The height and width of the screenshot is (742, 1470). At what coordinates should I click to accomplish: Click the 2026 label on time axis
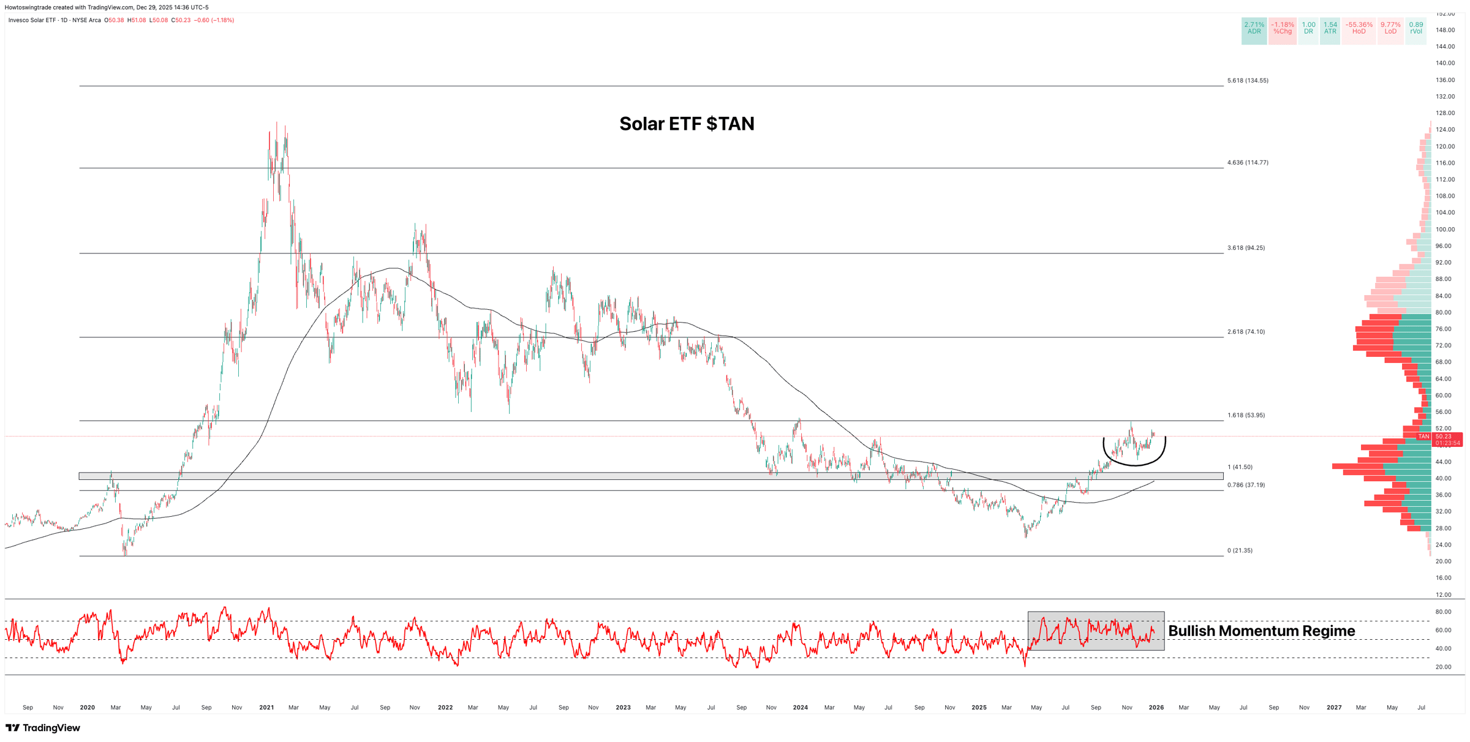[1156, 707]
